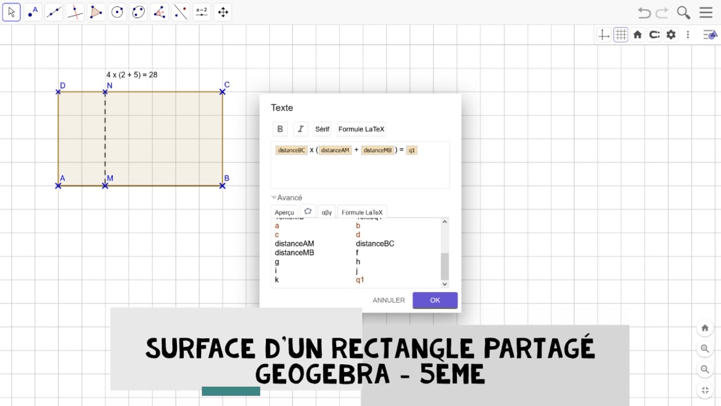Screen dimensions: 721x406
Task: Zoom in on the graphics view
Action: [705, 349]
